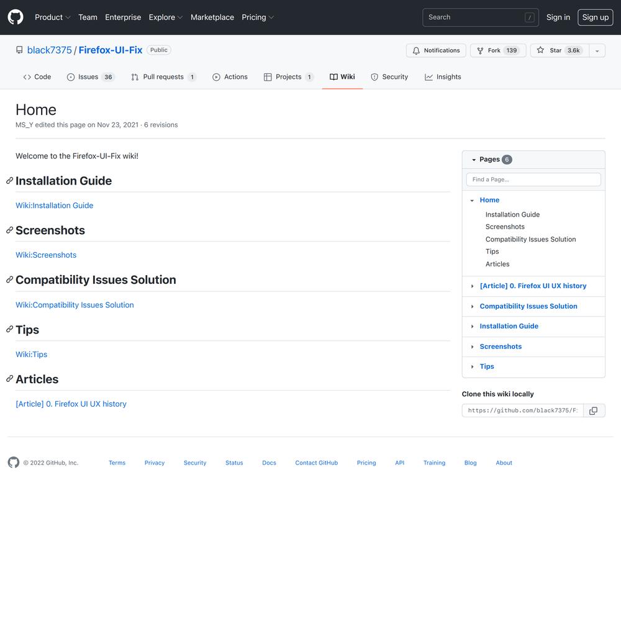Open the Contact GitHub footer link
The height and width of the screenshot is (621, 621).
point(317,463)
